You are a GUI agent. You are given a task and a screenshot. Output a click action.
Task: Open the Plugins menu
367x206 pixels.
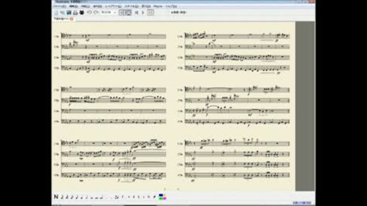[x=158, y=6]
